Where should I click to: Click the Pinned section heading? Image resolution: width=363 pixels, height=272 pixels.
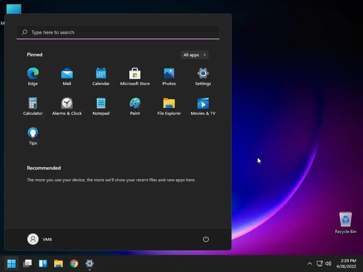point(35,55)
